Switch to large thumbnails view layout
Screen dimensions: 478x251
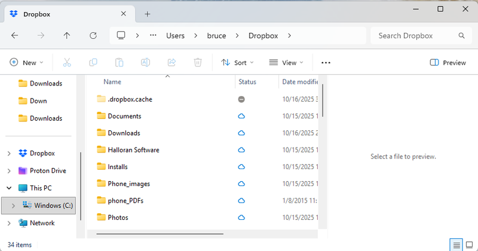tap(469, 244)
